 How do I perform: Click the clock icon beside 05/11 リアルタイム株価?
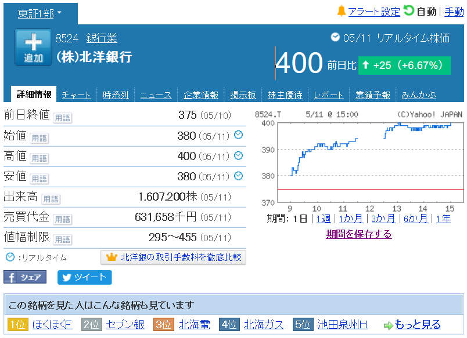point(335,37)
